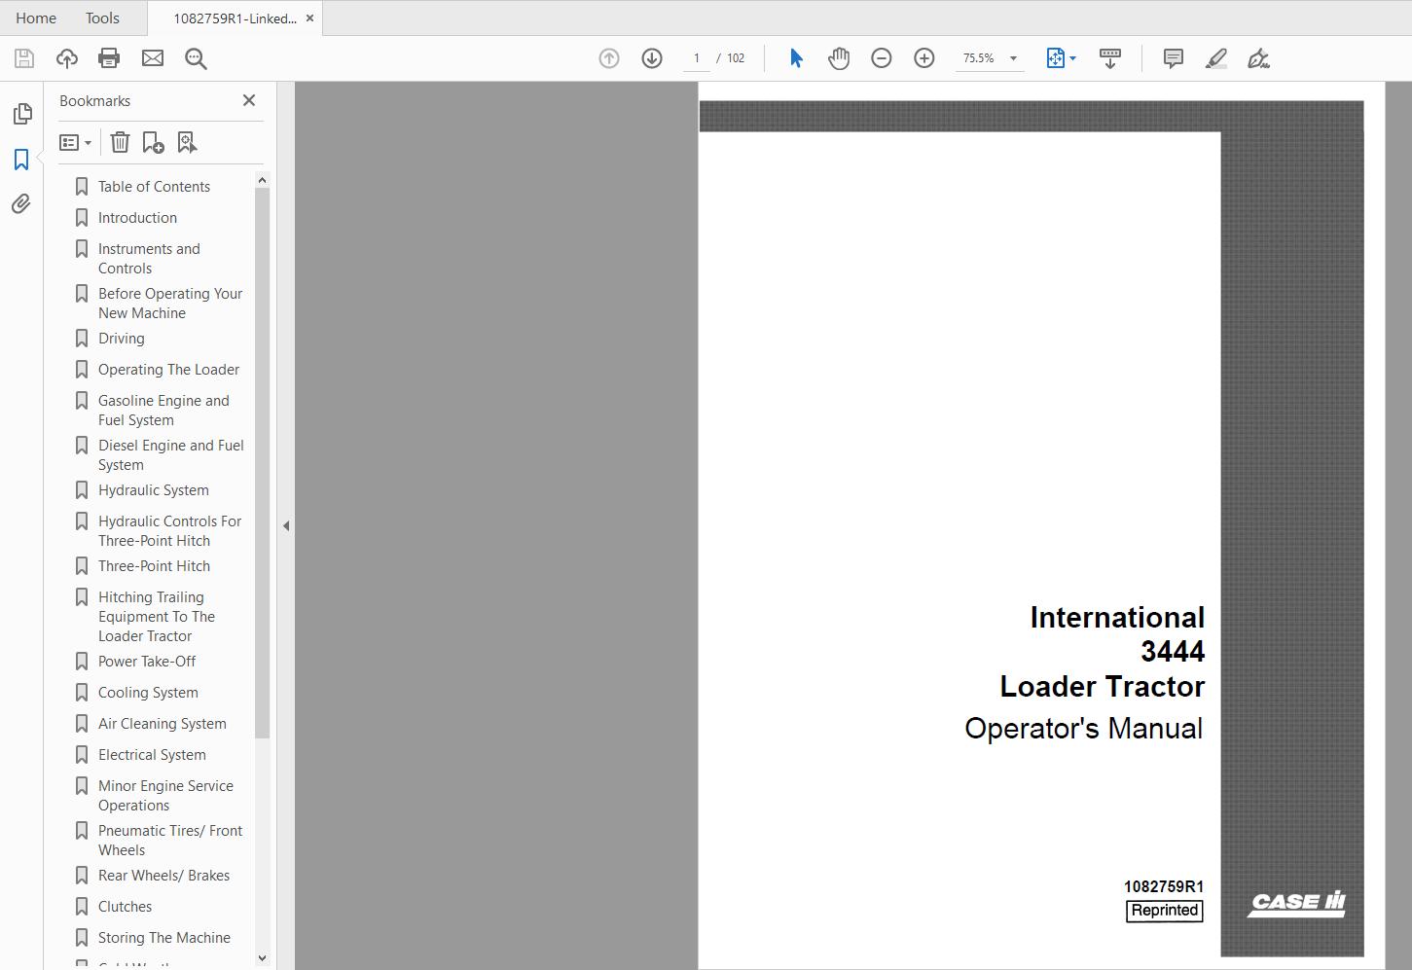Click the Save file icon
The image size is (1412, 970).
pos(24,58)
